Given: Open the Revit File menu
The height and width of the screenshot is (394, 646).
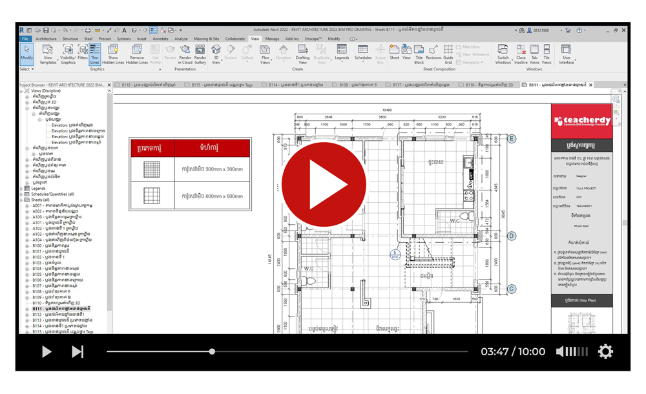Looking at the screenshot, I should pyautogui.click(x=25, y=39).
